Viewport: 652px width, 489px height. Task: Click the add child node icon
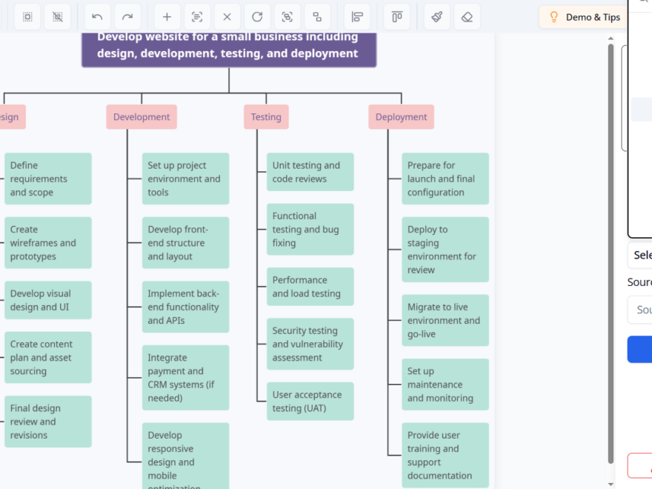pos(319,16)
